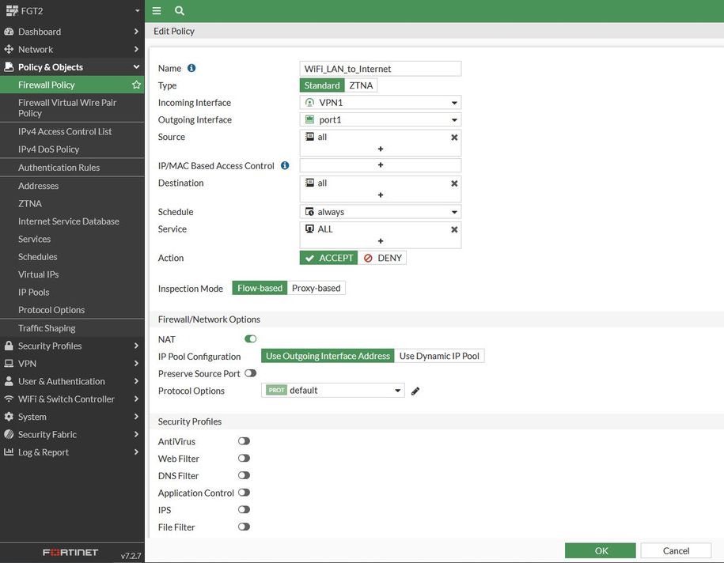Click the info icon beside IP/MAC Based Access Control

[x=285, y=165]
